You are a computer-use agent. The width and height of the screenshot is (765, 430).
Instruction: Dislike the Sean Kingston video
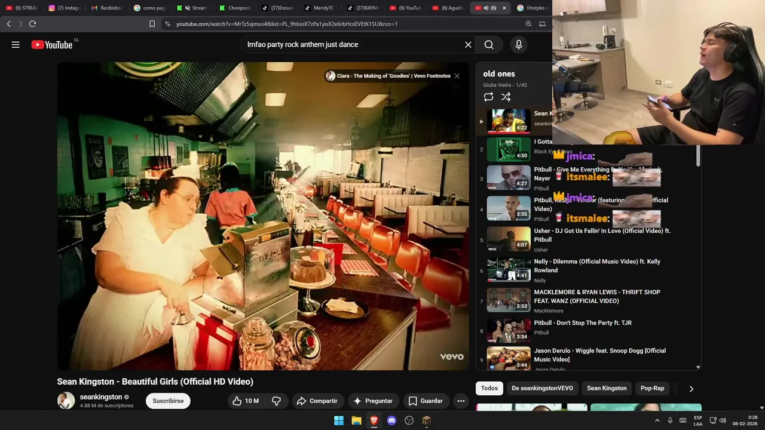277,401
